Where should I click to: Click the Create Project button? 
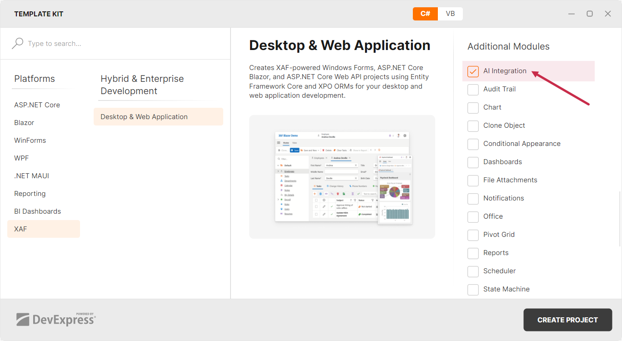coord(567,320)
